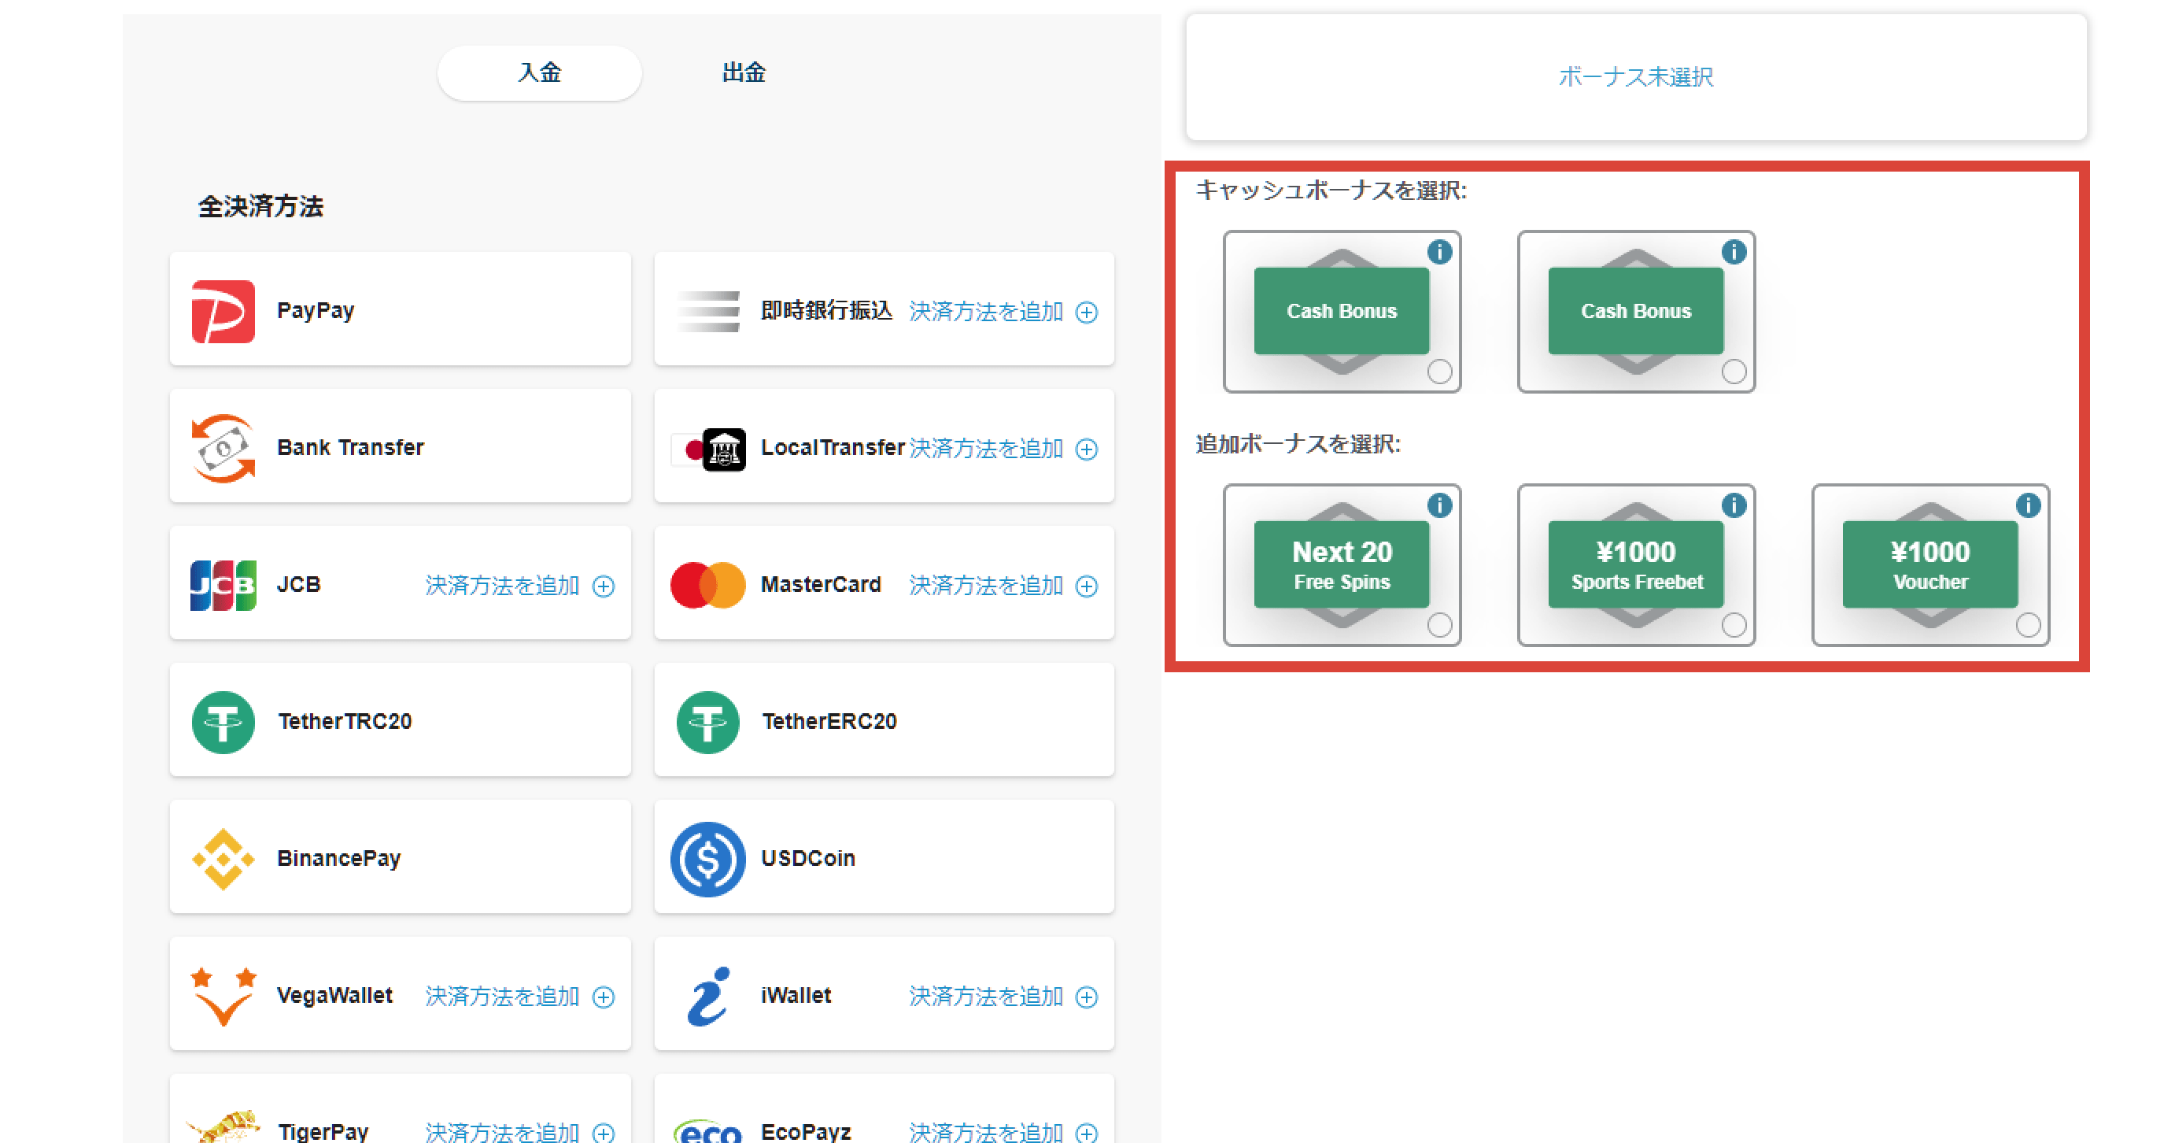Switch to the 入金 deposit tab

point(539,73)
